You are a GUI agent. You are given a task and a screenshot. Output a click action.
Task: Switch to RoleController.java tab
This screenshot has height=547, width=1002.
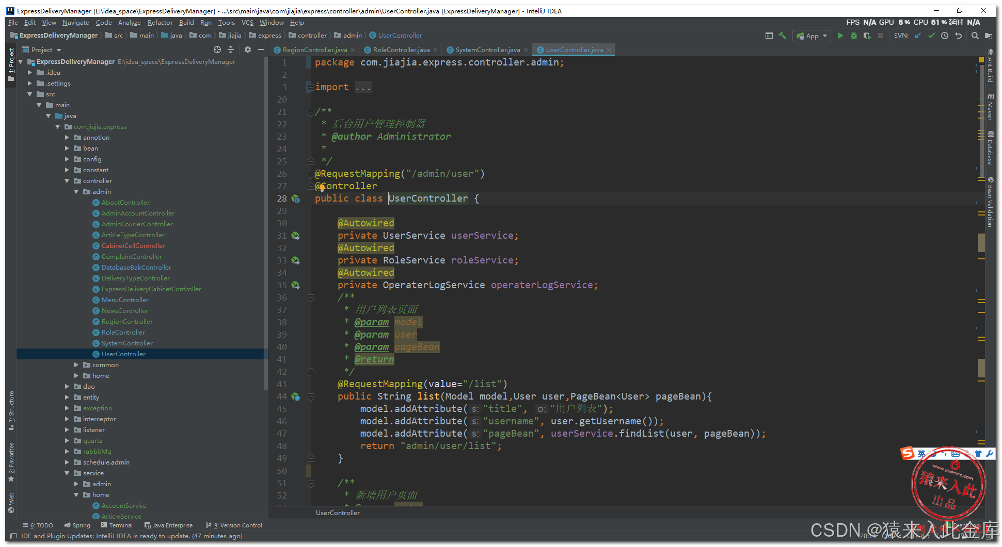(x=401, y=50)
